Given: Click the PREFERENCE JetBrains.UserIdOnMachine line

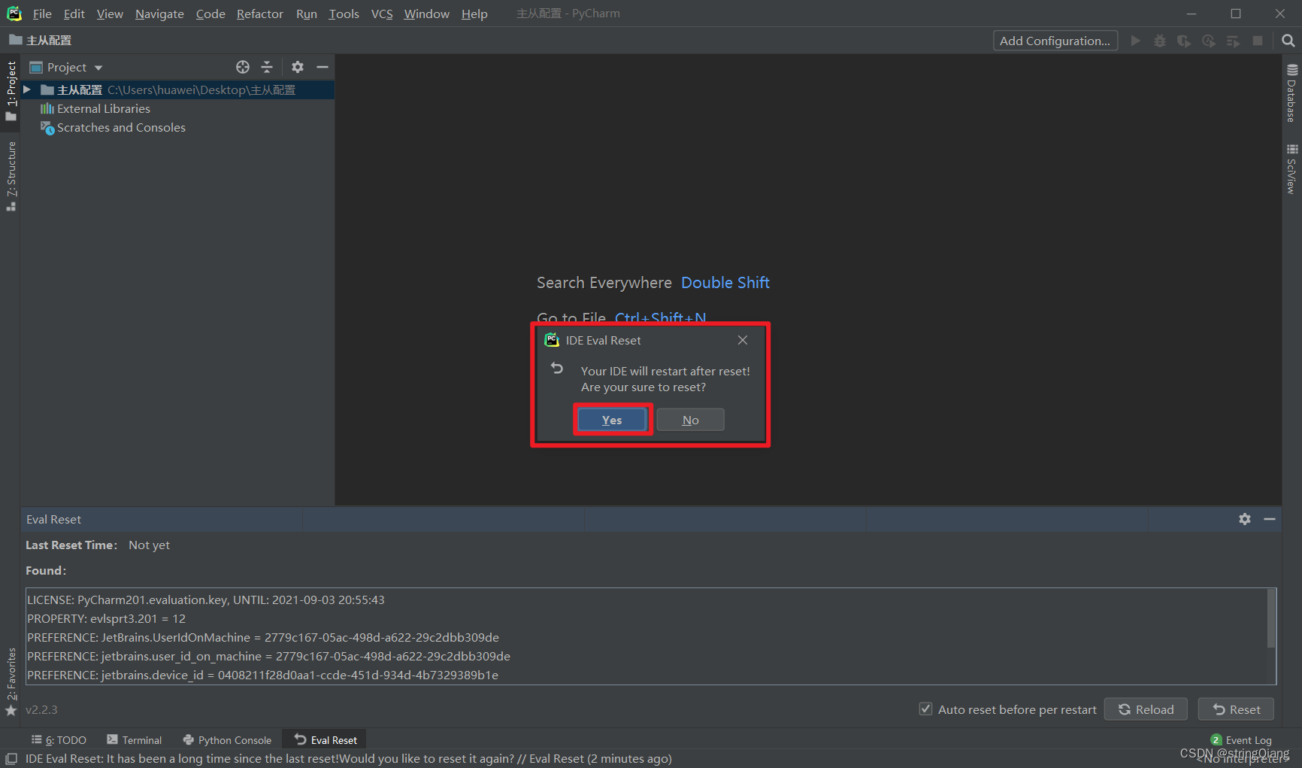Looking at the screenshot, I should pos(263,637).
